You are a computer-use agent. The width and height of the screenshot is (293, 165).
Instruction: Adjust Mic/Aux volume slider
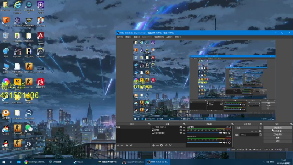point(205,143)
